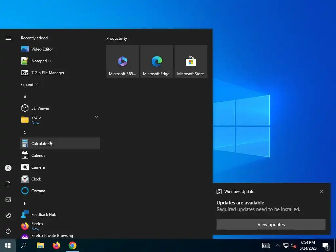The height and width of the screenshot is (252, 336).
Task: Open the Microsoft Edge tile
Action: pos(157,61)
